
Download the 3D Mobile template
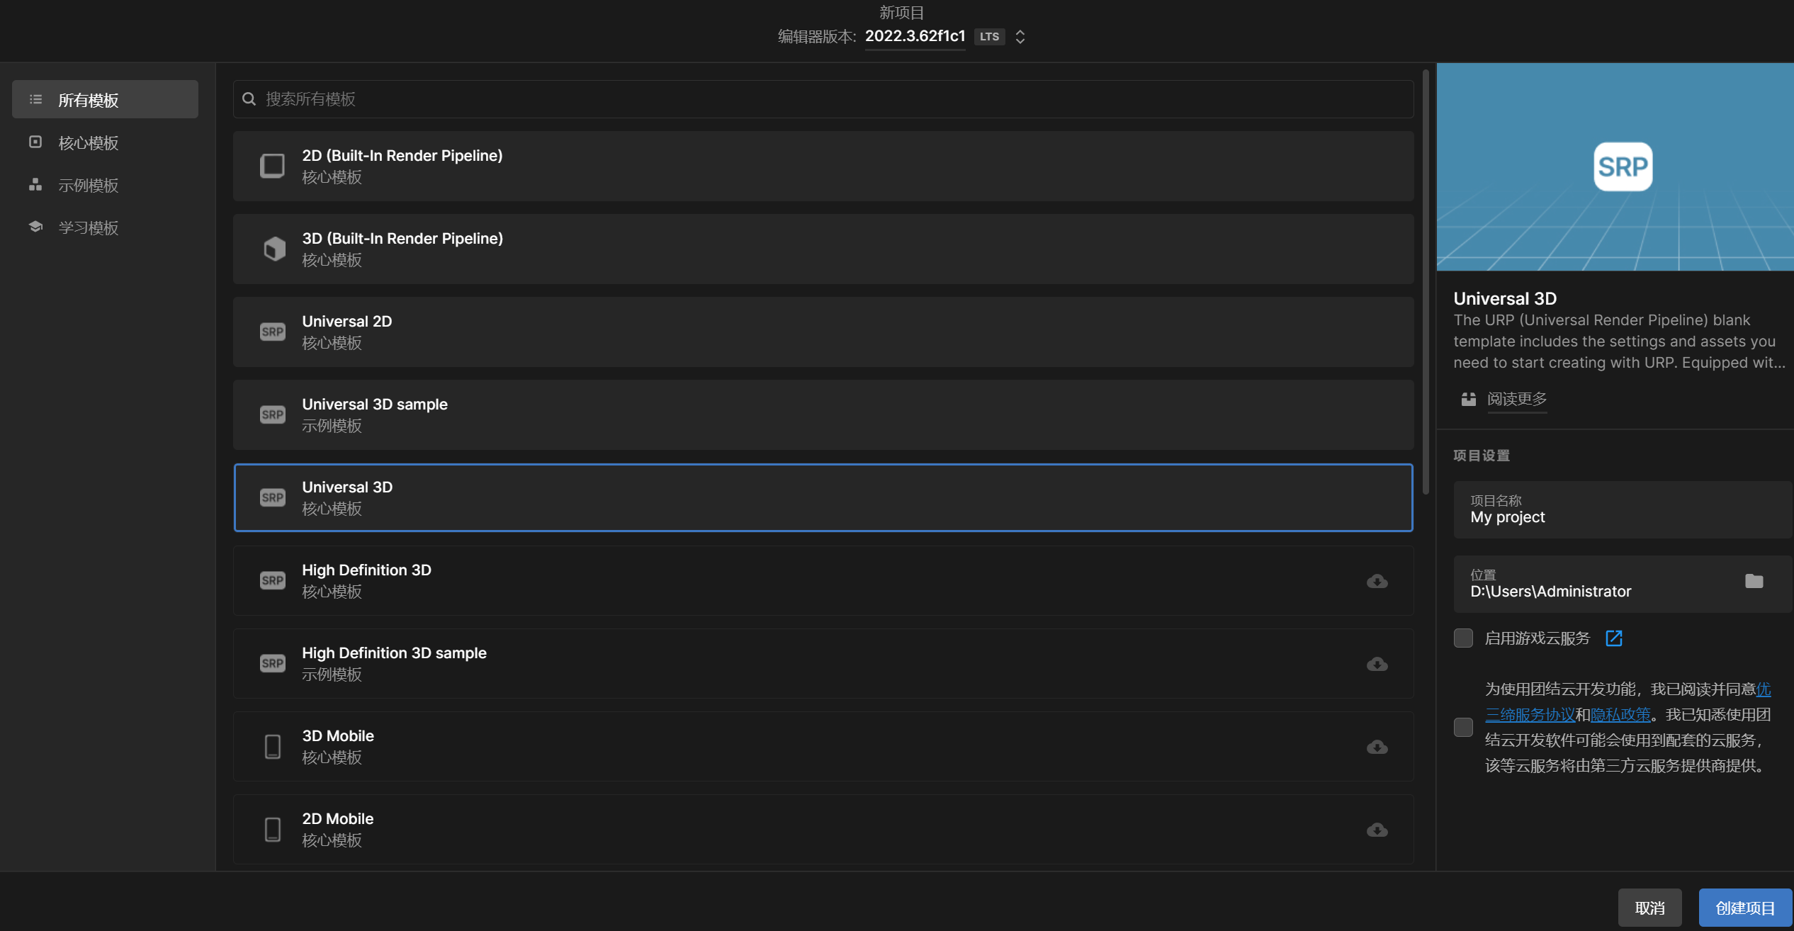tap(1377, 747)
